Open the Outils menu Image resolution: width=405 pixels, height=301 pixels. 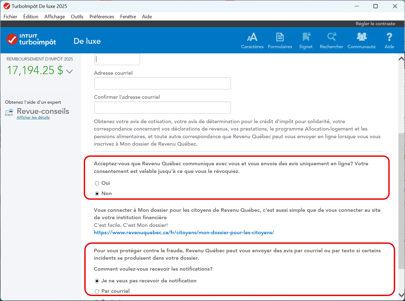pyautogui.click(x=77, y=17)
